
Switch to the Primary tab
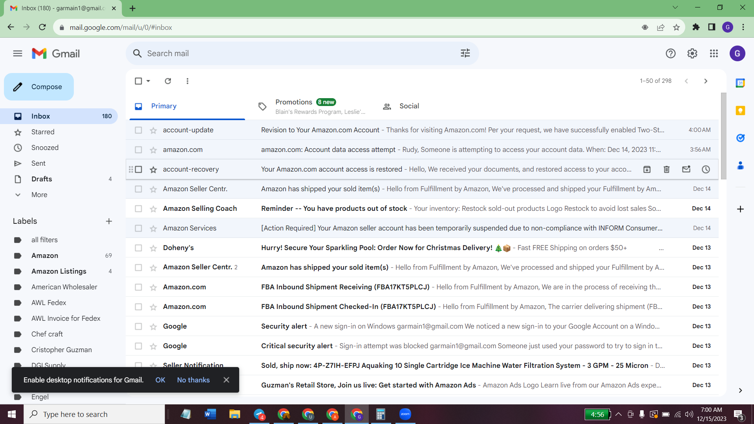coord(187,106)
